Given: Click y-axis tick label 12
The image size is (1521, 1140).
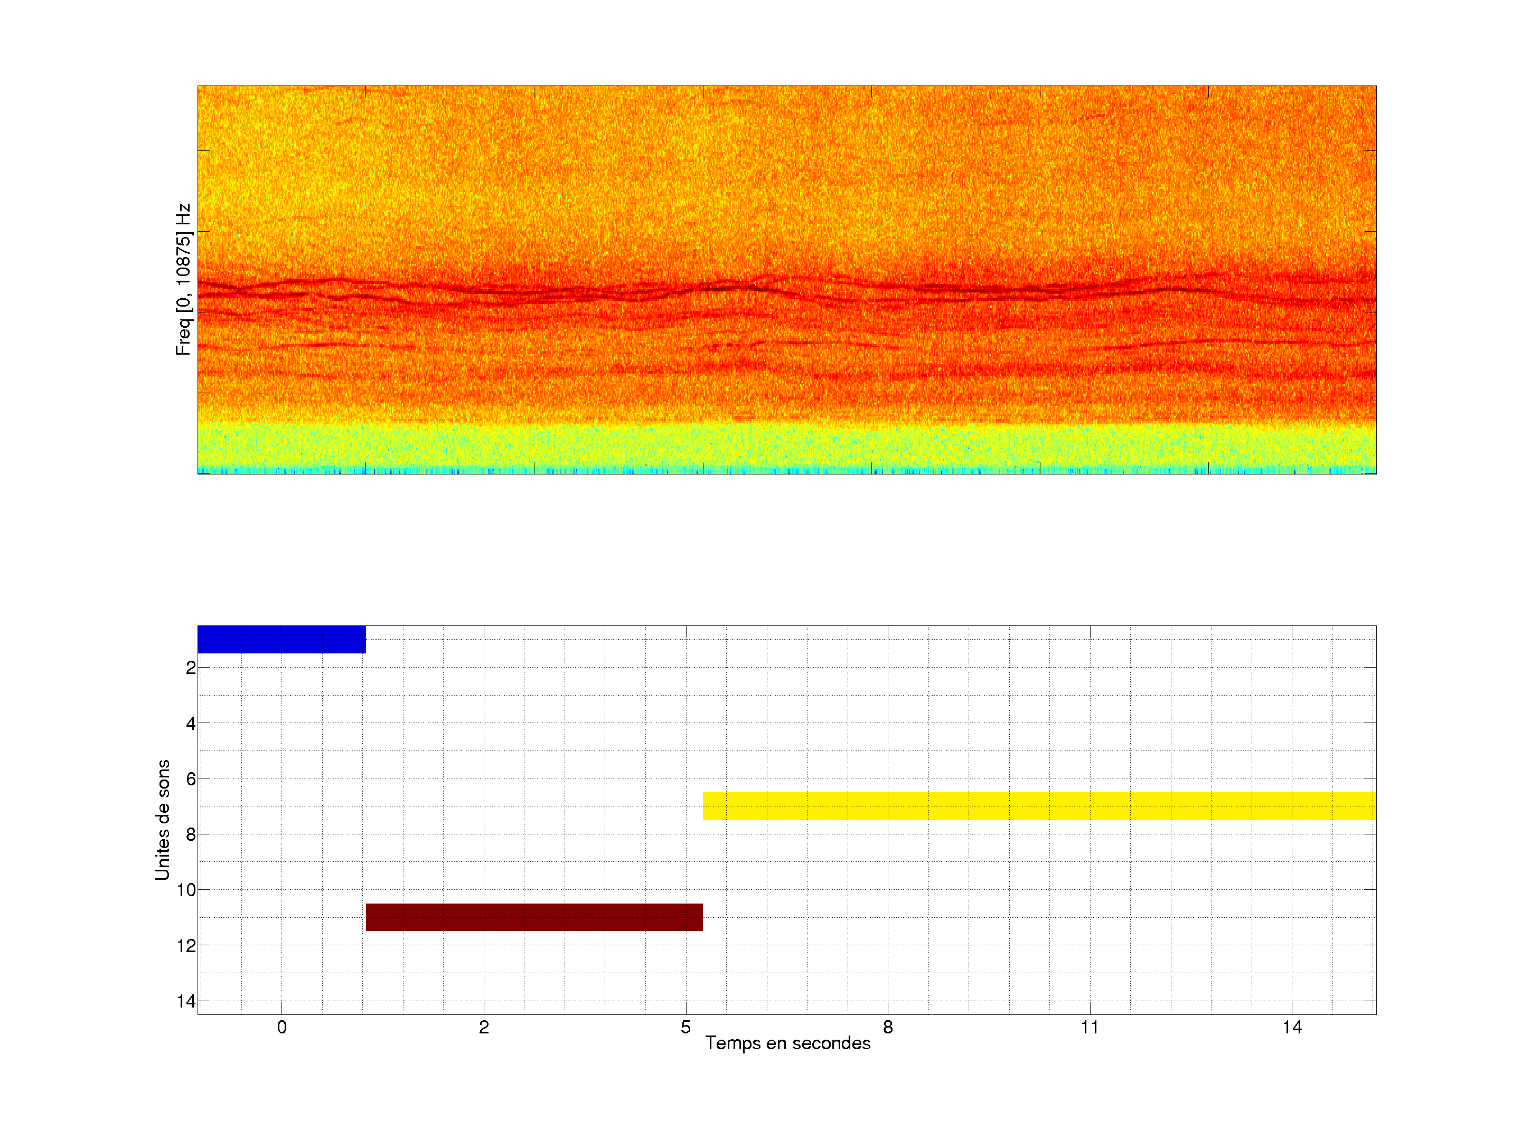Looking at the screenshot, I should pos(186,946).
